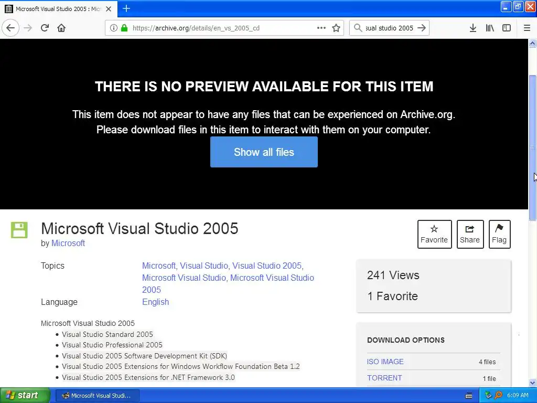Viewport: 537px width, 403px height.
Task: Click the DOWNLOAD OPTIONS heading
Action: 406,340
